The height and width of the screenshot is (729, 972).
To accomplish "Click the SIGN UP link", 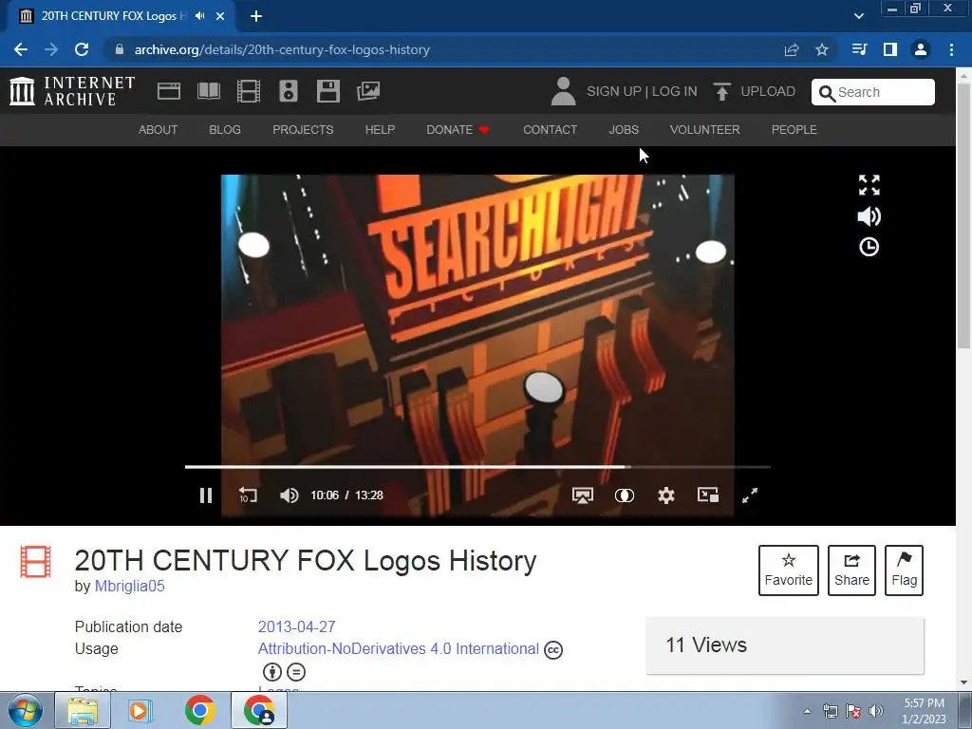I will pos(614,91).
